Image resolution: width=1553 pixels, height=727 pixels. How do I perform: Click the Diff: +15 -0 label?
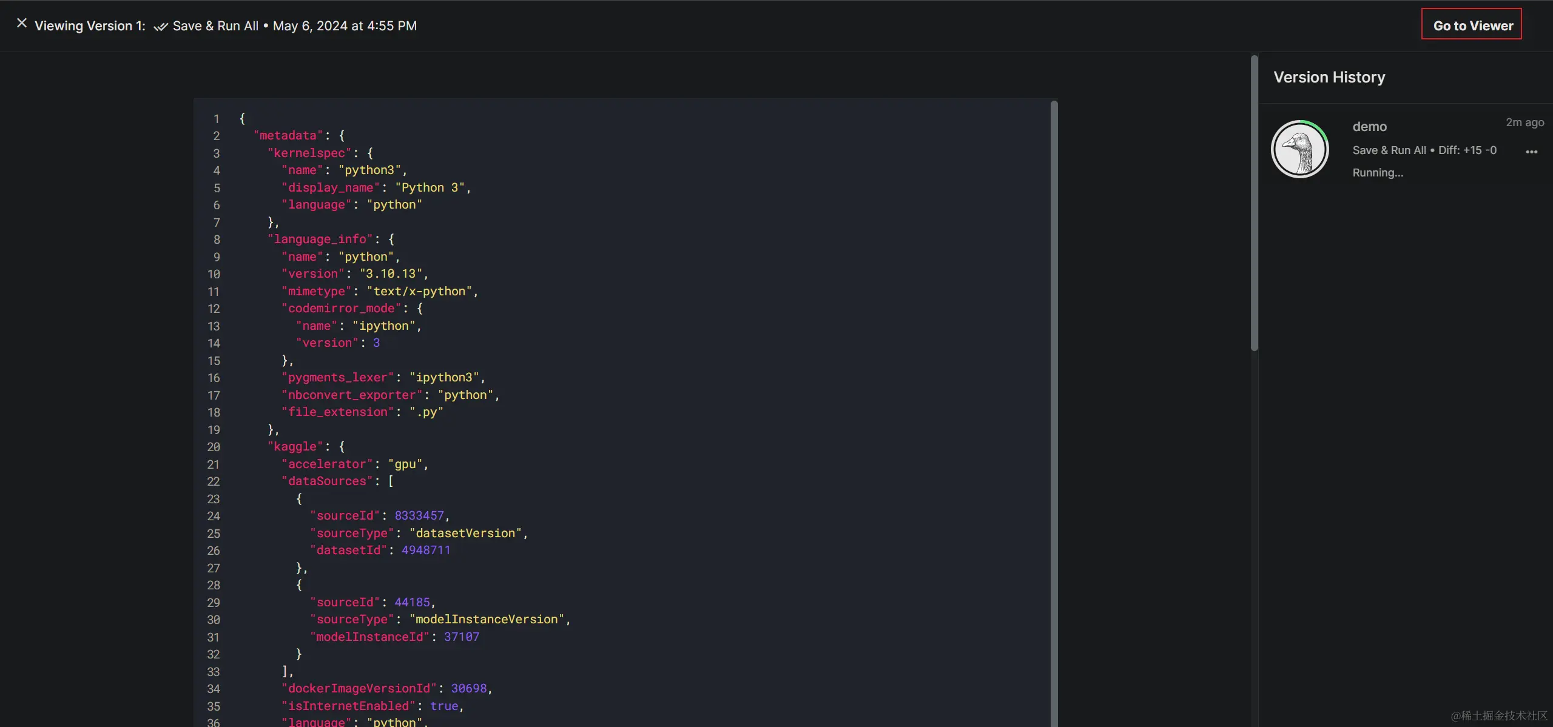pos(1467,150)
